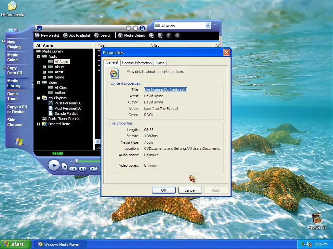Switch to the Lyrics tab

point(160,63)
